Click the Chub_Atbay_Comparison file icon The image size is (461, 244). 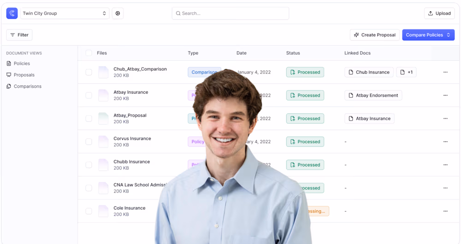103,72
